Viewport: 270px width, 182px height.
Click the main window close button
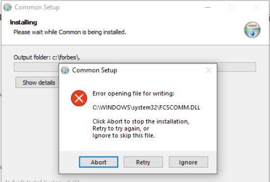coord(257,7)
